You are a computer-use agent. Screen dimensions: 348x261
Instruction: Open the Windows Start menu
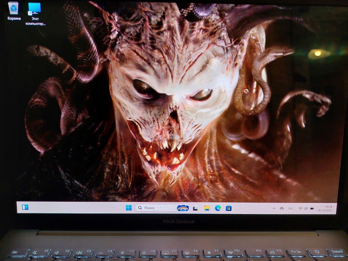tap(128, 208)
